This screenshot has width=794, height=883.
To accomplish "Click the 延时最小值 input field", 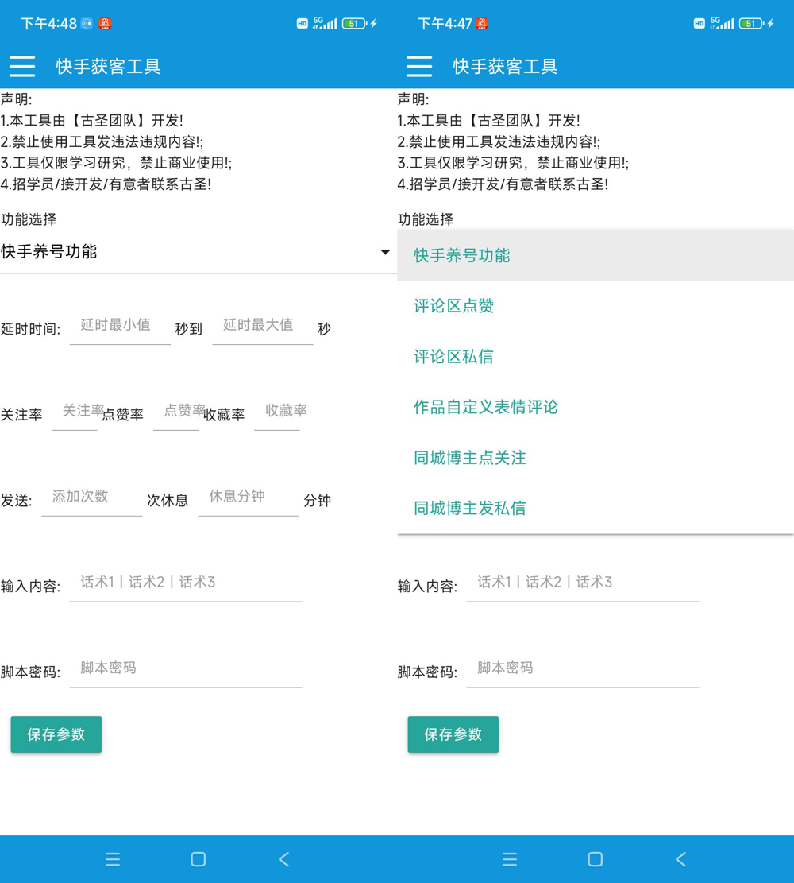I will (120, 326).
